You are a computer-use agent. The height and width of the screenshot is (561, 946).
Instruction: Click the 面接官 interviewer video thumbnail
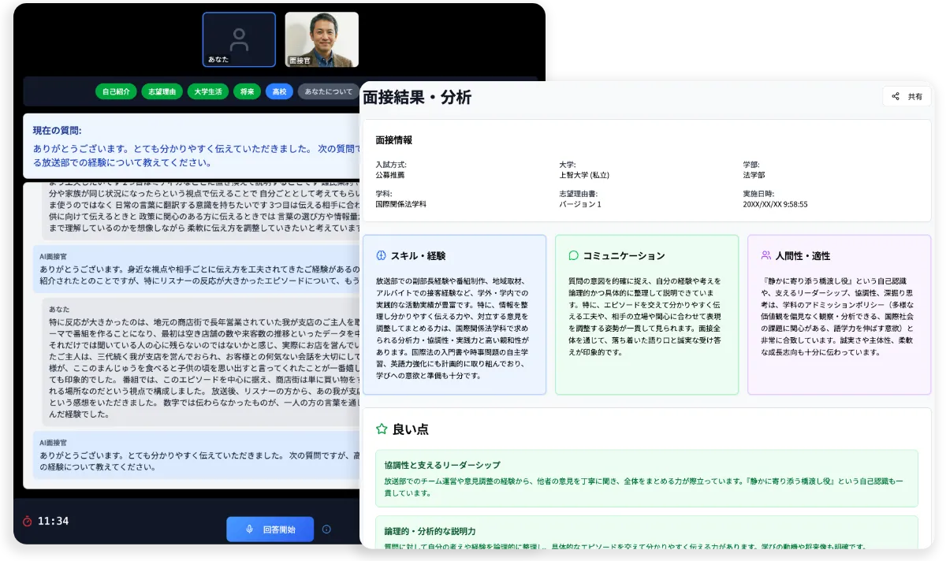[322, 39]
